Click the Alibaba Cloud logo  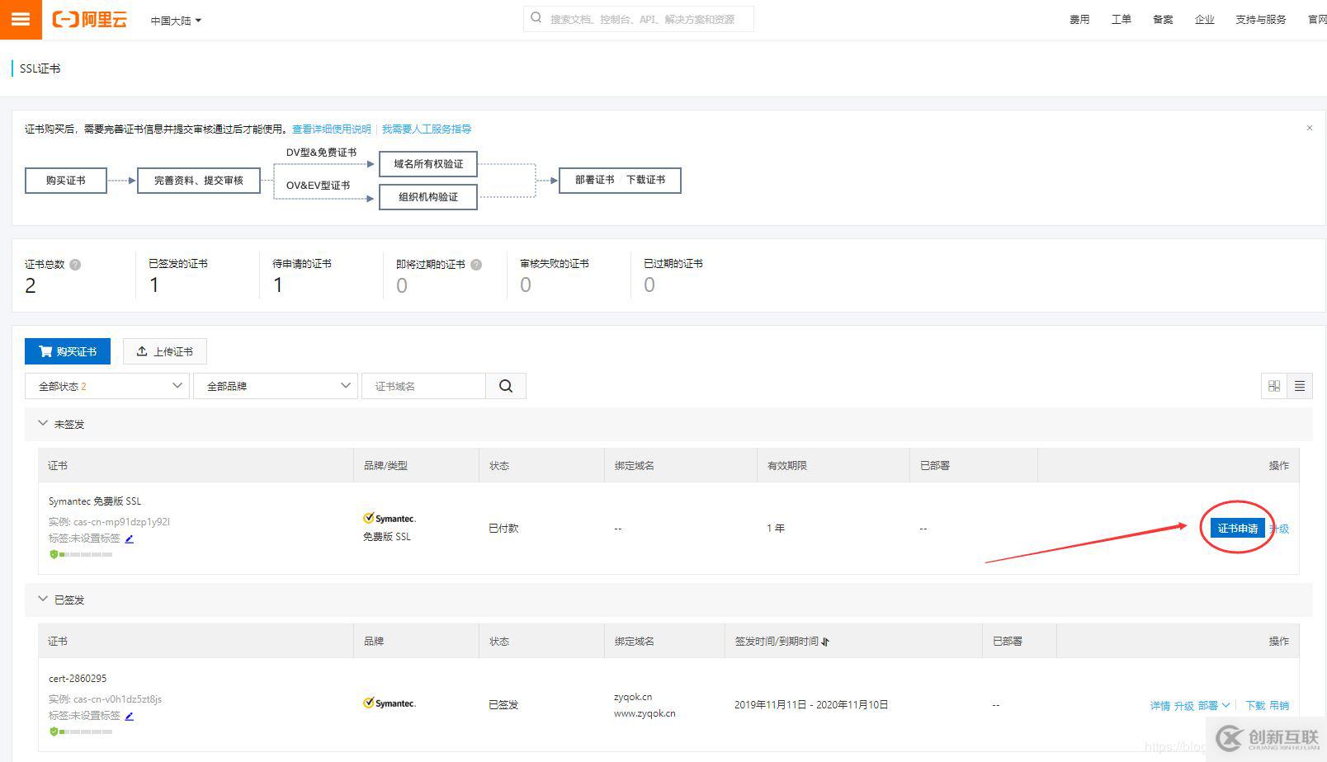point(90,19)
